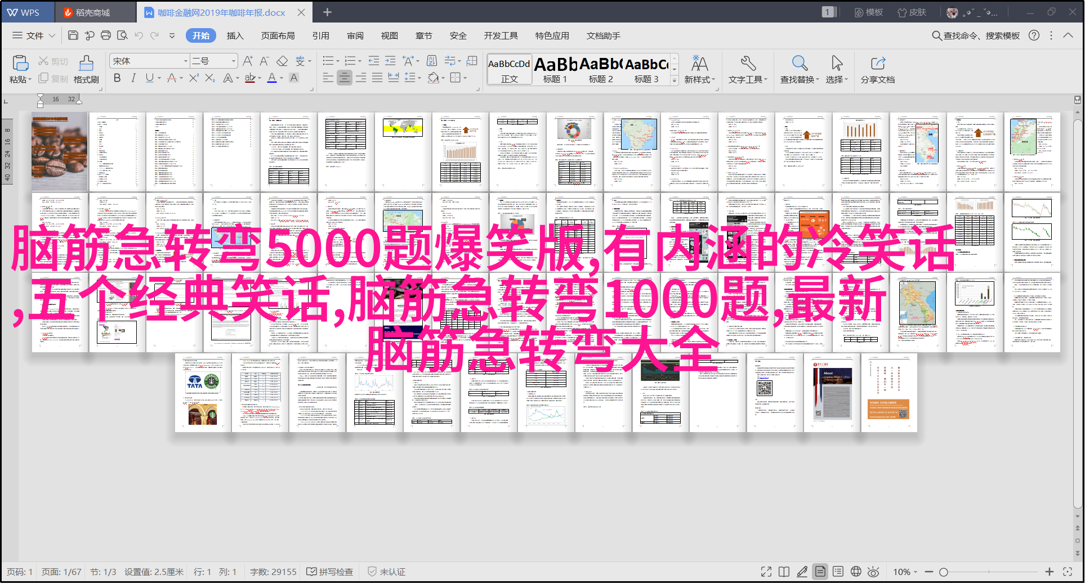Toggle center text alignment
The width and height of the screenshot is (1085, 584).
[x=345, y=78]
